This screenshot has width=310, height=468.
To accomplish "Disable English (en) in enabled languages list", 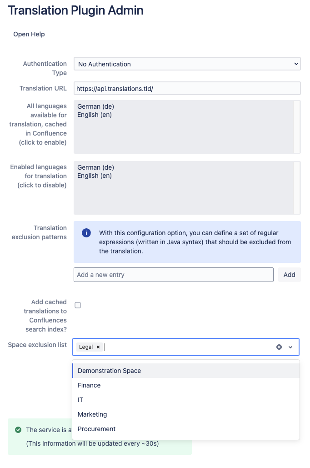I will [95, 176].
